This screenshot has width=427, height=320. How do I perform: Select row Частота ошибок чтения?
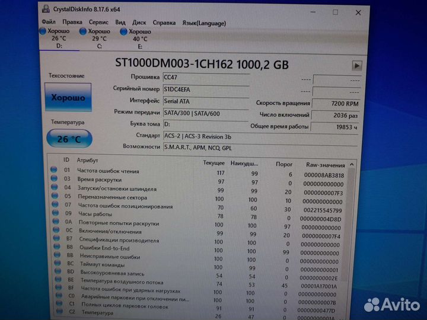pos(199,172)
